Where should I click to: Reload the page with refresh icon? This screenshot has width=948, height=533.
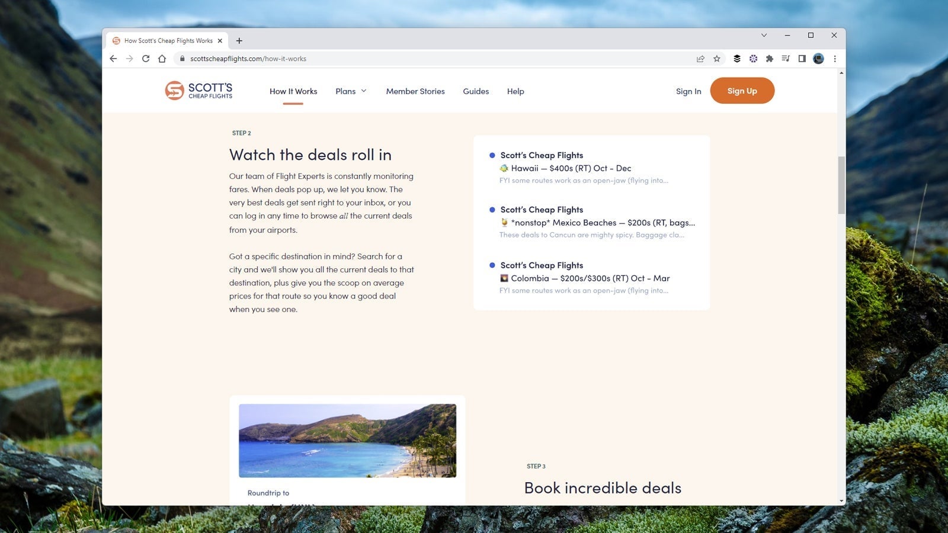146,59
